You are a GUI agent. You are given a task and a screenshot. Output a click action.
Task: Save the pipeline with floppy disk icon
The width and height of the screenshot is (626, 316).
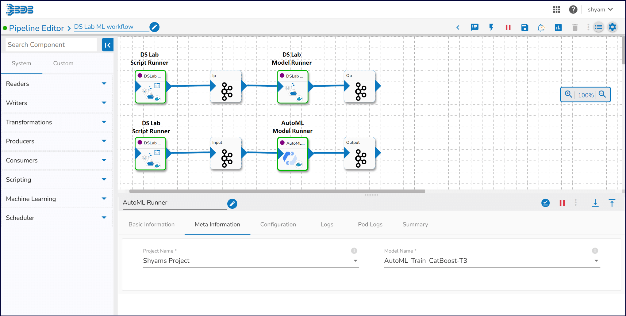click(x=524, y=27)
